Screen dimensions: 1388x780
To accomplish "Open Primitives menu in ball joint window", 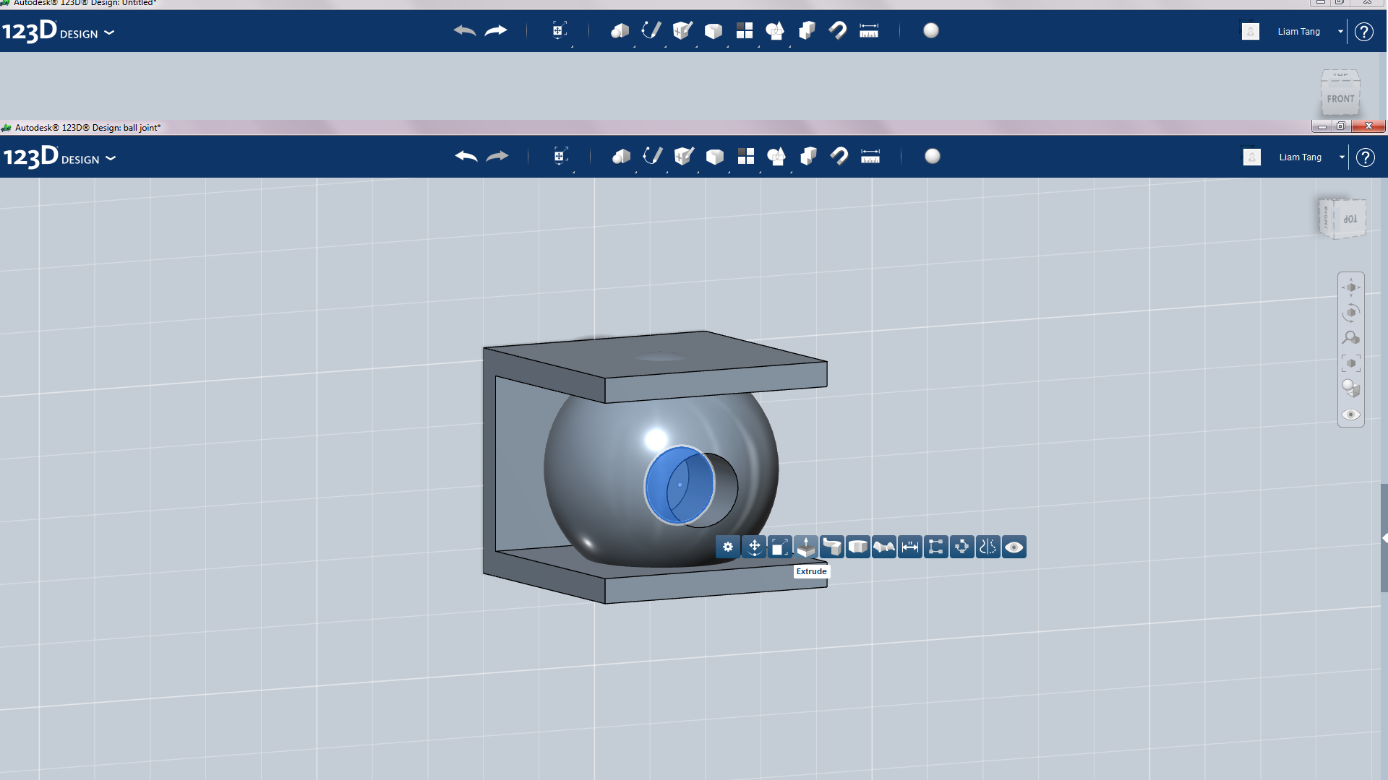I will 621,157.
